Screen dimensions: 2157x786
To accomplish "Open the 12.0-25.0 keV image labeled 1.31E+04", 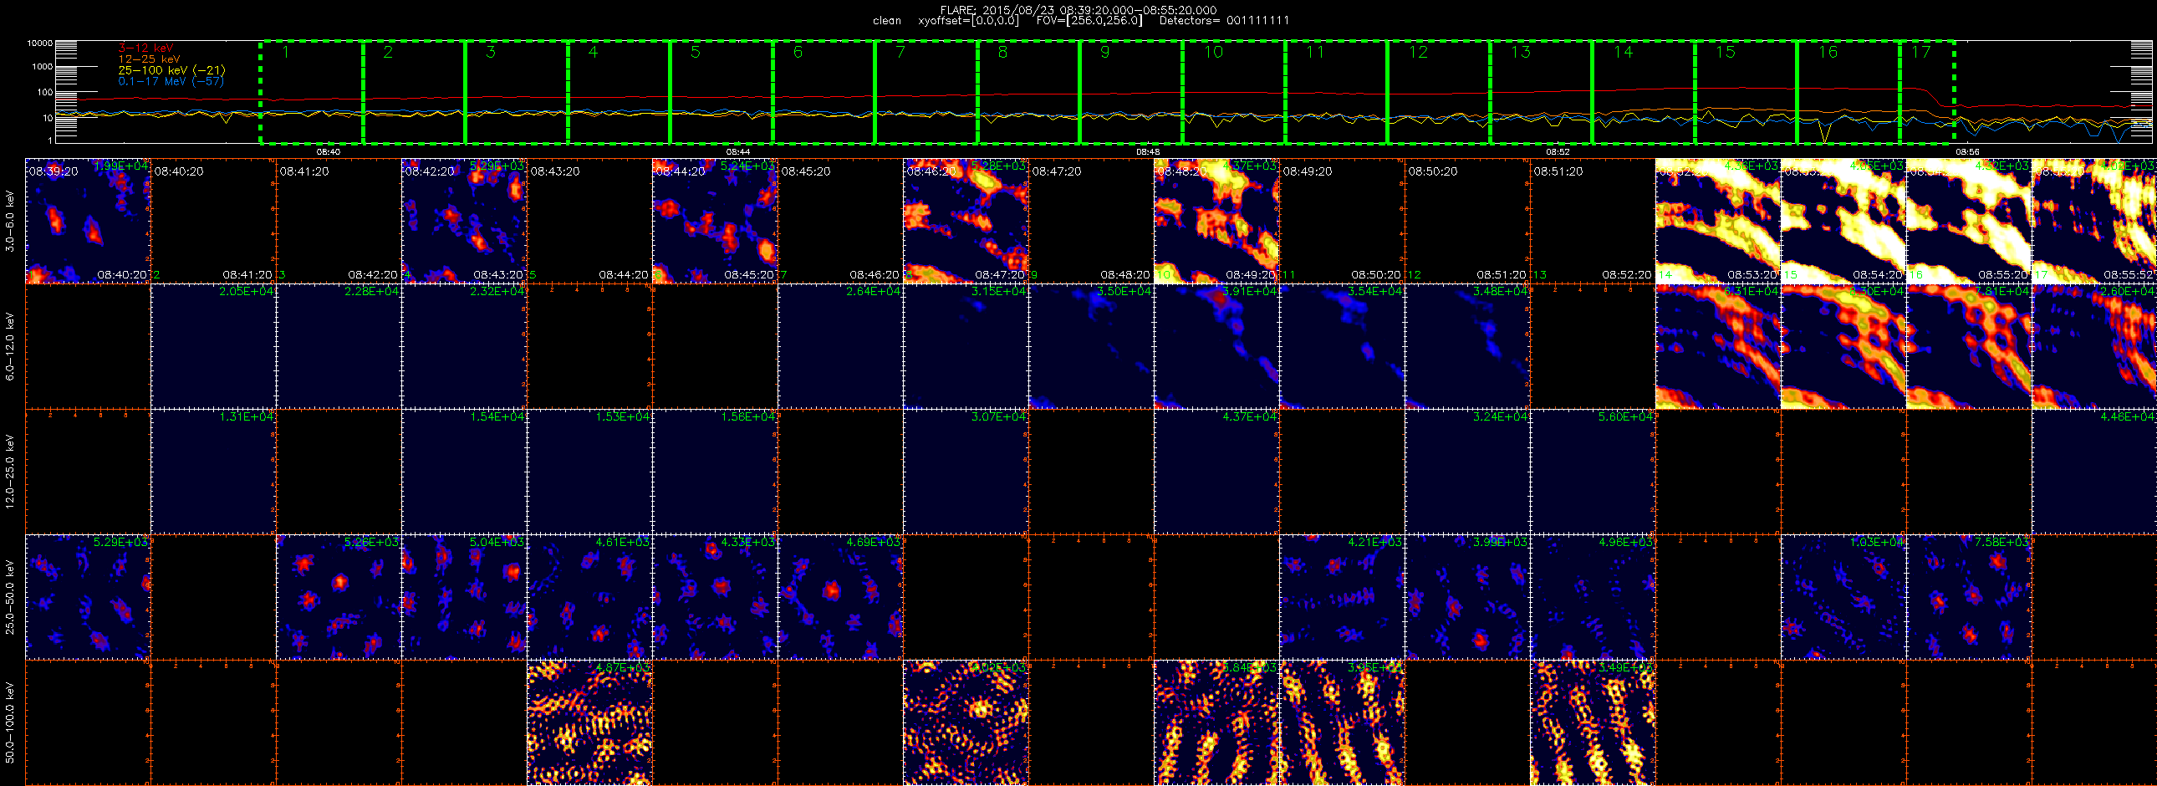I will [213, 472].
